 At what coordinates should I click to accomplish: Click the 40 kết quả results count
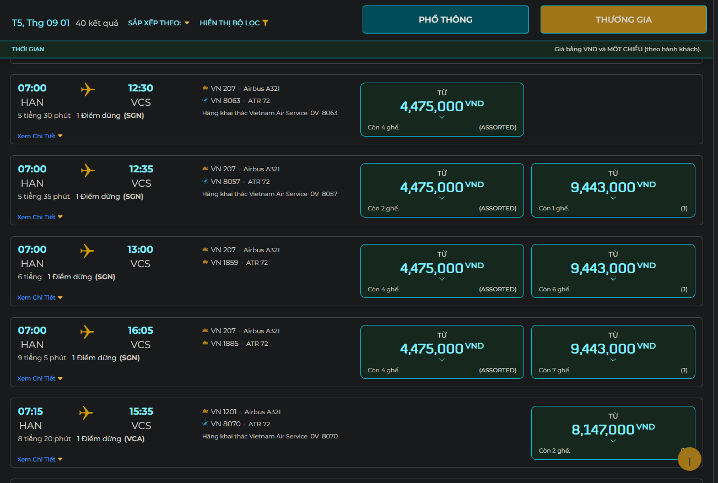tap(97, 23)
